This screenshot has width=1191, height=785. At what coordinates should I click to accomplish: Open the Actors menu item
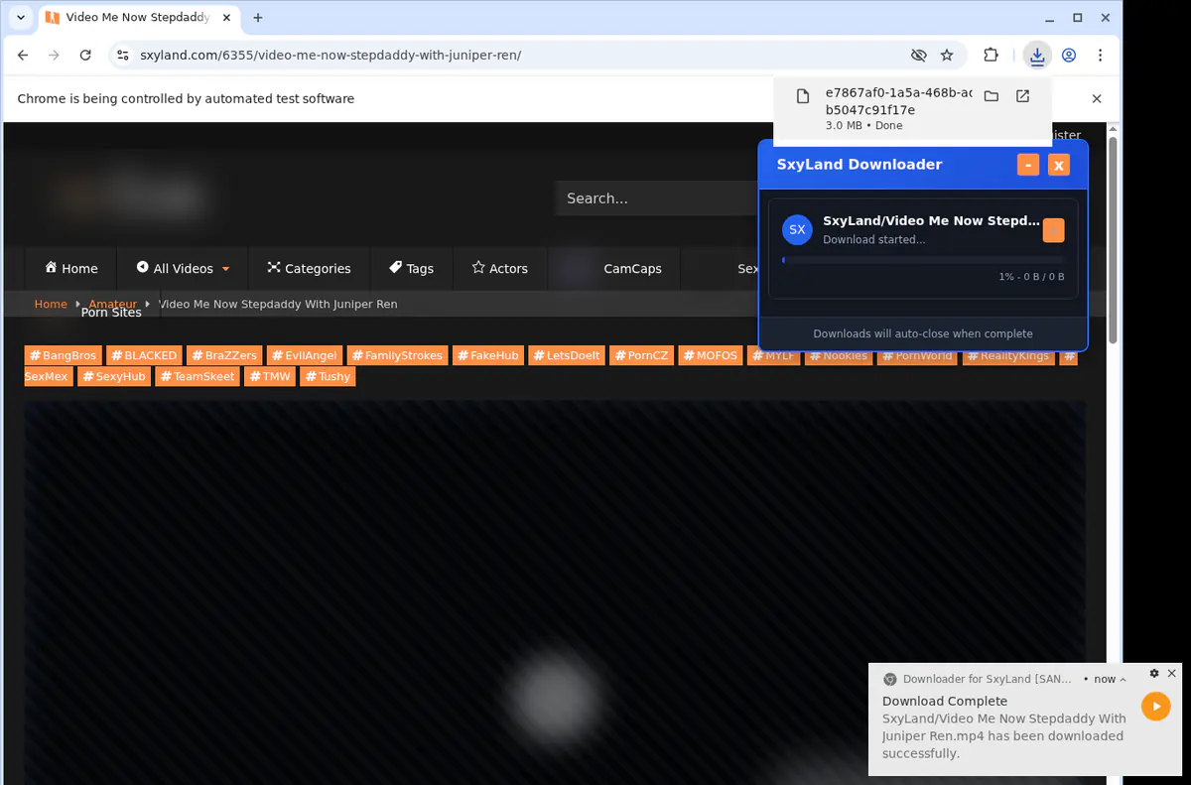[499, 268]
